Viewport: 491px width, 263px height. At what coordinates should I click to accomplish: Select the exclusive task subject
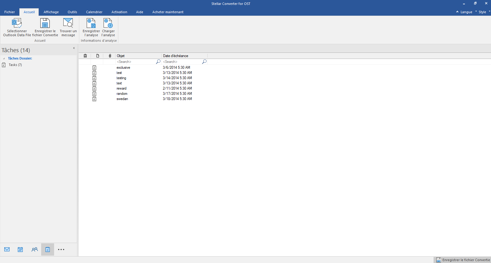(123, 68)
